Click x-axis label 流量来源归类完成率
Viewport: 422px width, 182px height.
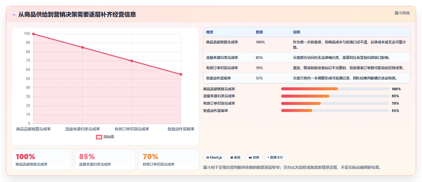tap(83, 129)
